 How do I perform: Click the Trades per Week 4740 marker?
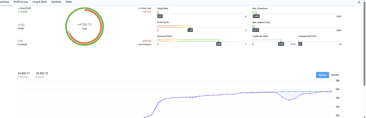tap(281, 44)
